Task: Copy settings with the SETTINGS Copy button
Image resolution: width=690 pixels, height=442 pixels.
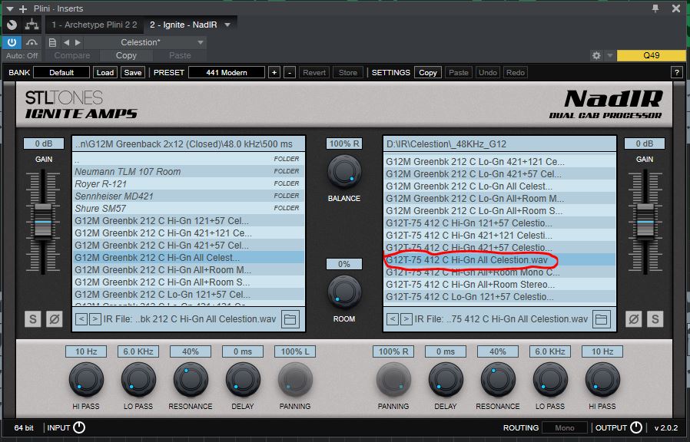Action: pyautogui.click(x=428, y=72)
